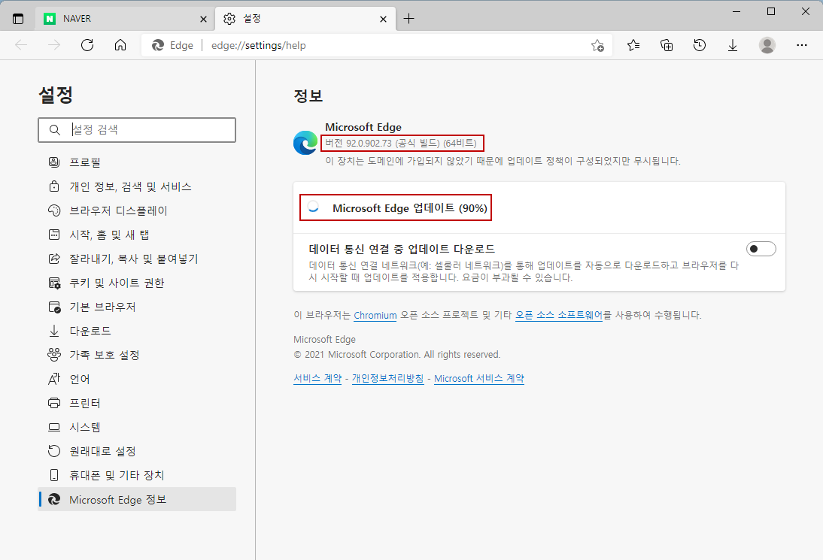
Task: Open 브라우저 디스플레이 settings
Action: [x=137, y=210]
